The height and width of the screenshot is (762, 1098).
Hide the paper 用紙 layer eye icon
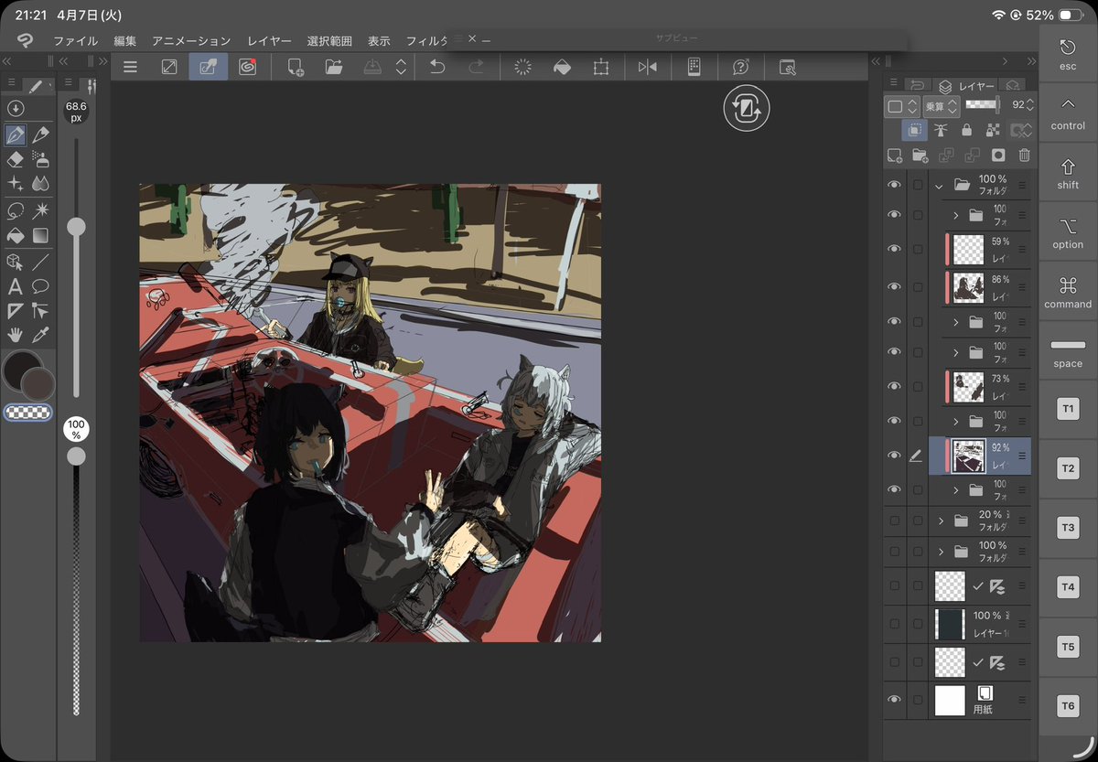tap(895, 701)
